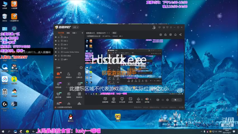Open the mode dropdown beside the app logo

[76, 27]
